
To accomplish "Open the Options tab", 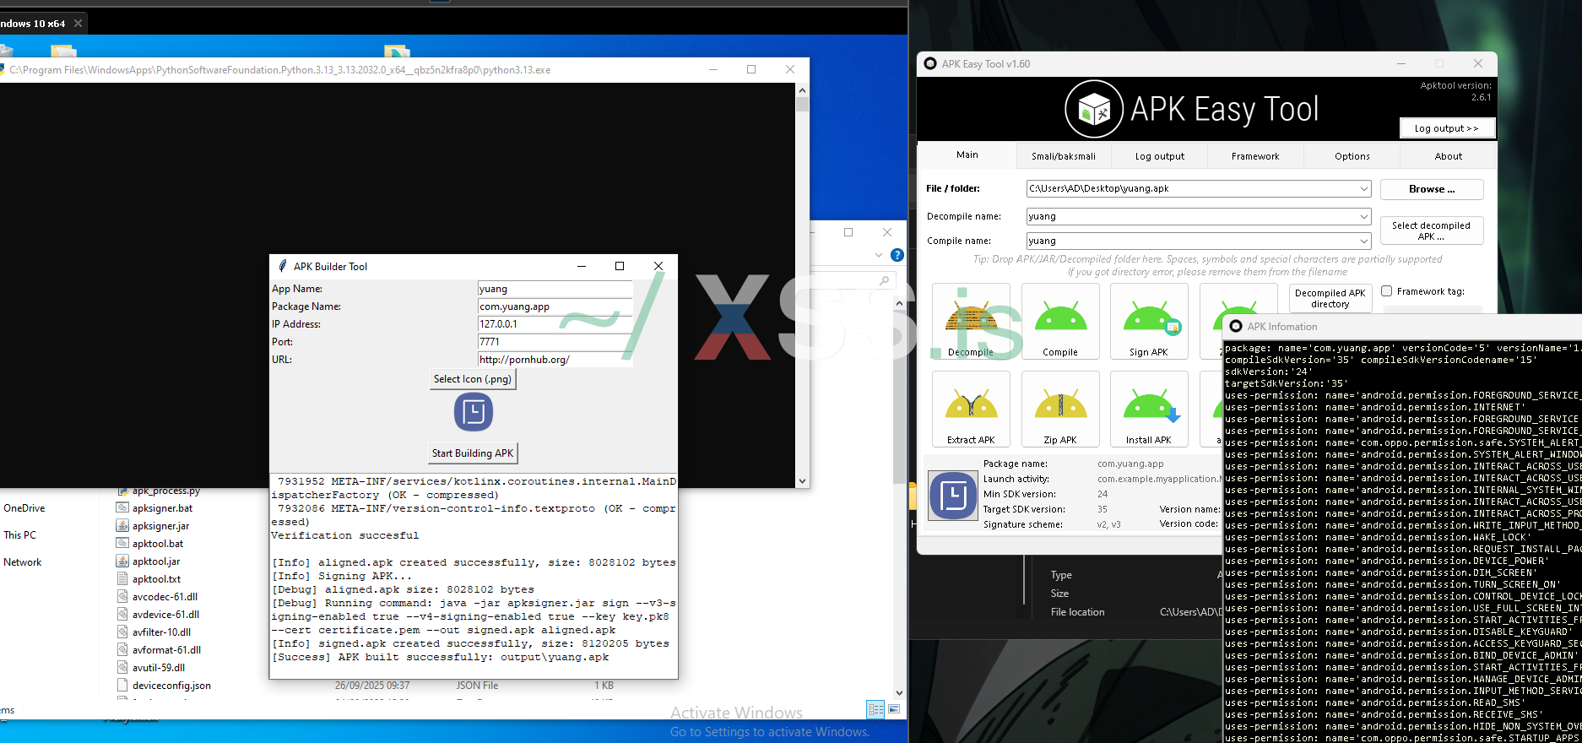I will [x=1352, y=156].
